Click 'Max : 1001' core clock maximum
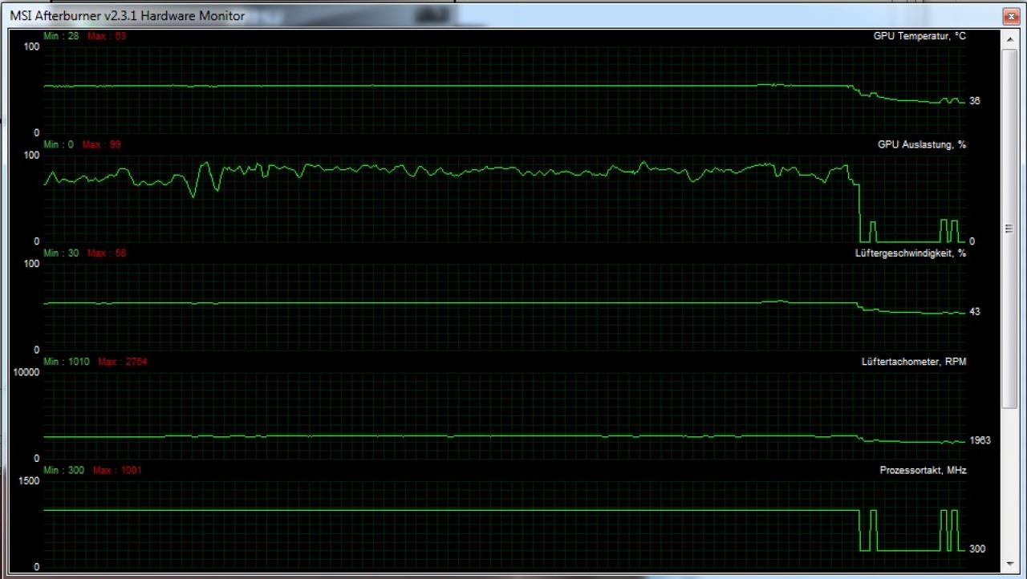This screenshot has height=579, width=1027. 117,470
